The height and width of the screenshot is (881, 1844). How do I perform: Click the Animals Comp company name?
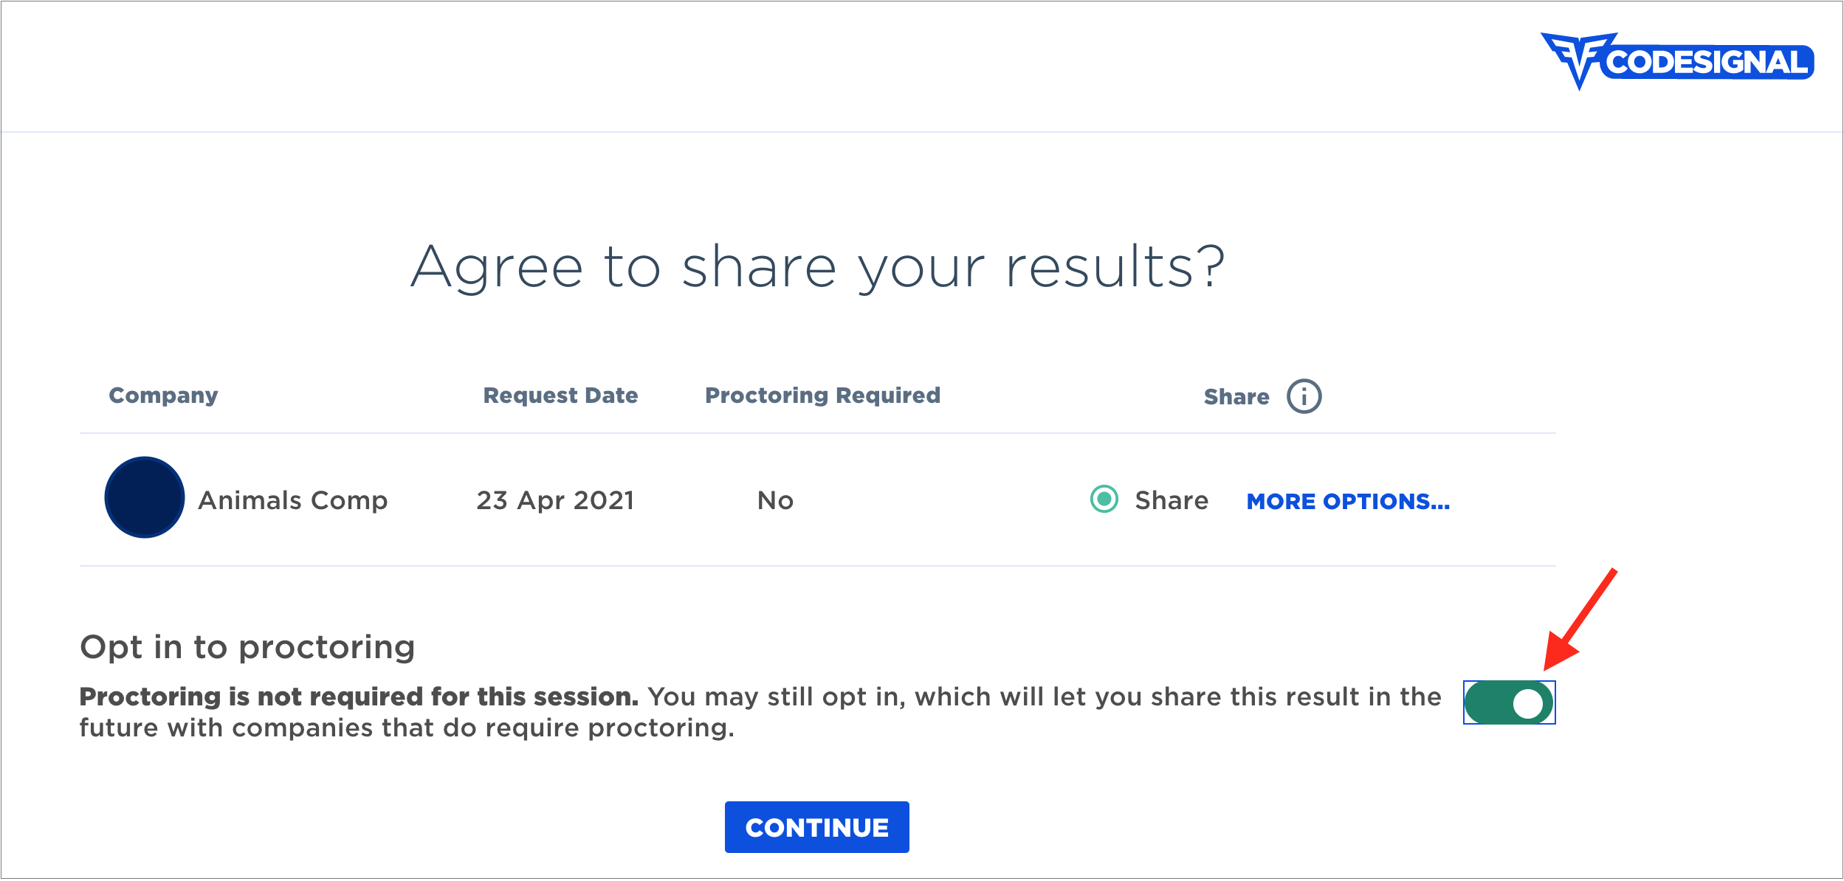pyautogui.click(x=293, y=500)
